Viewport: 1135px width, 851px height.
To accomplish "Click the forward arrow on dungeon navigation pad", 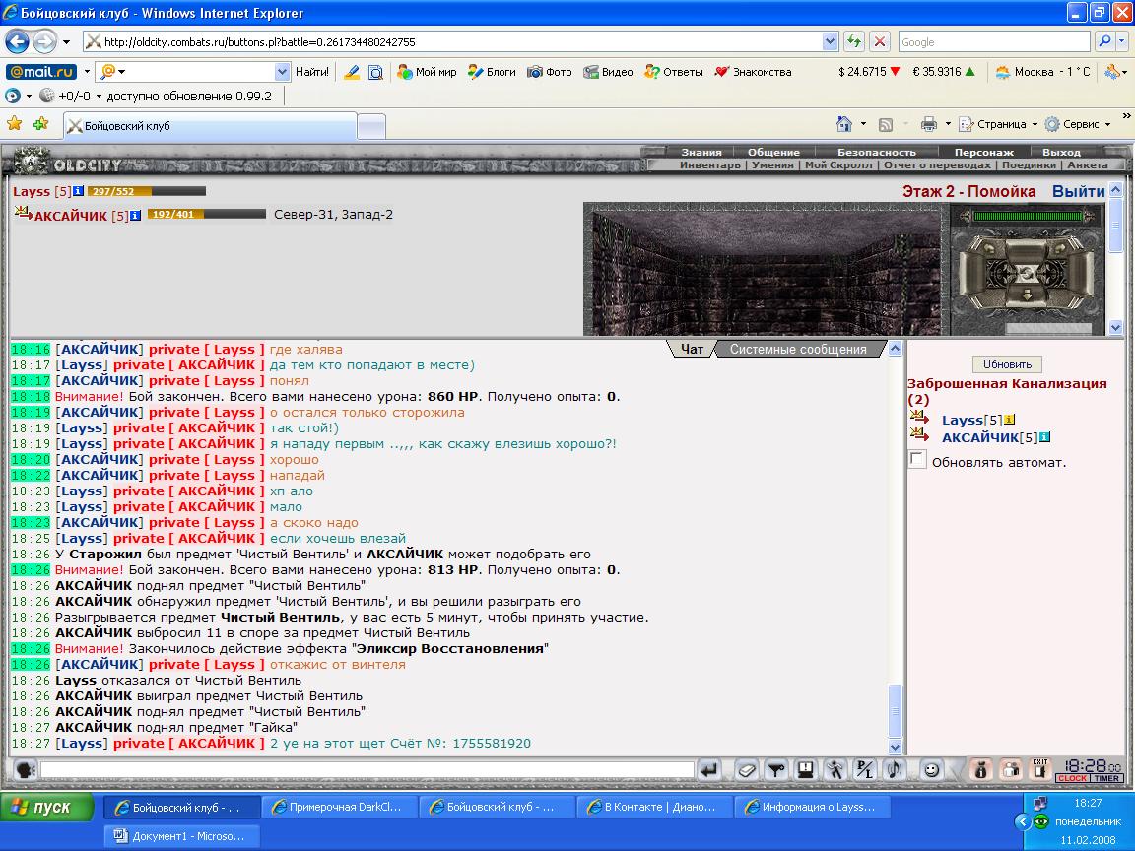I will [x=1026, y=252].
